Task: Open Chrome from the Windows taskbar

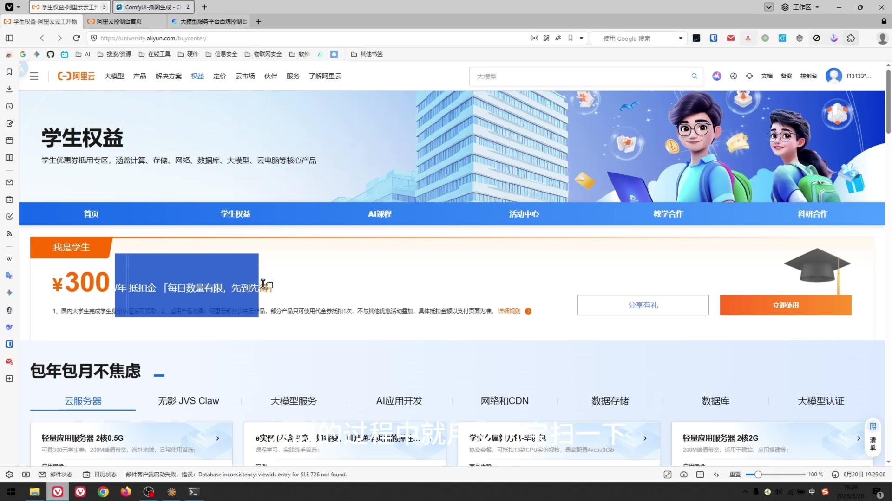Action: (103, 492)
